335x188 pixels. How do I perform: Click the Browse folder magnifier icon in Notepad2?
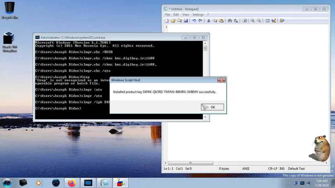coord(179,21)
